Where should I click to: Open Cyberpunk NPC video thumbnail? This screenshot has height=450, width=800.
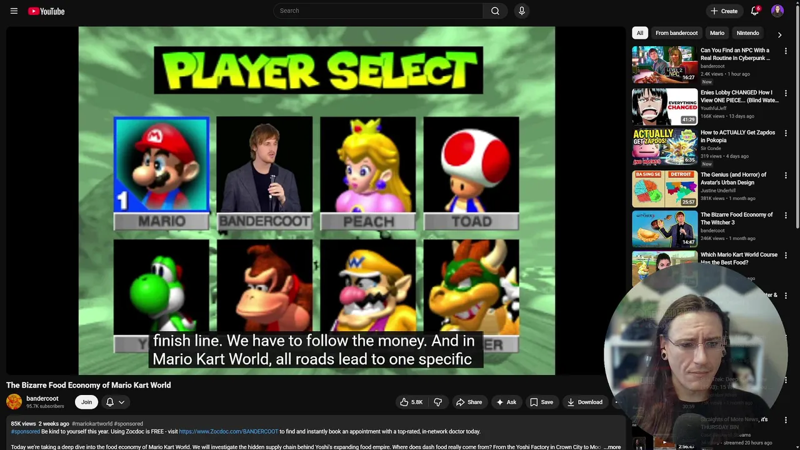(664, 64)
